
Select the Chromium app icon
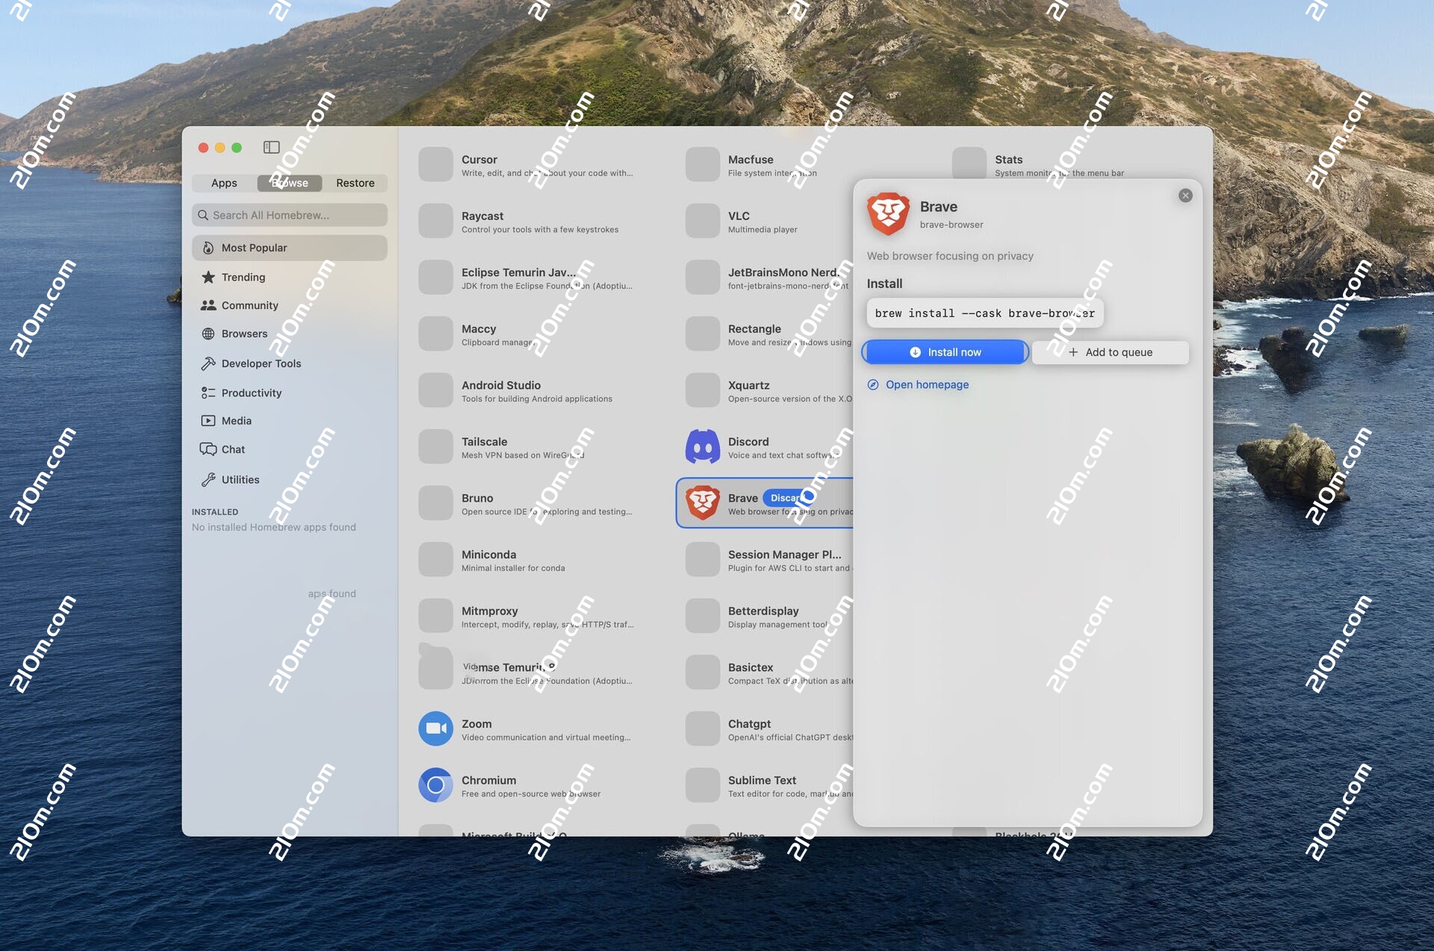pyautogui.click(x=436, y=785)
